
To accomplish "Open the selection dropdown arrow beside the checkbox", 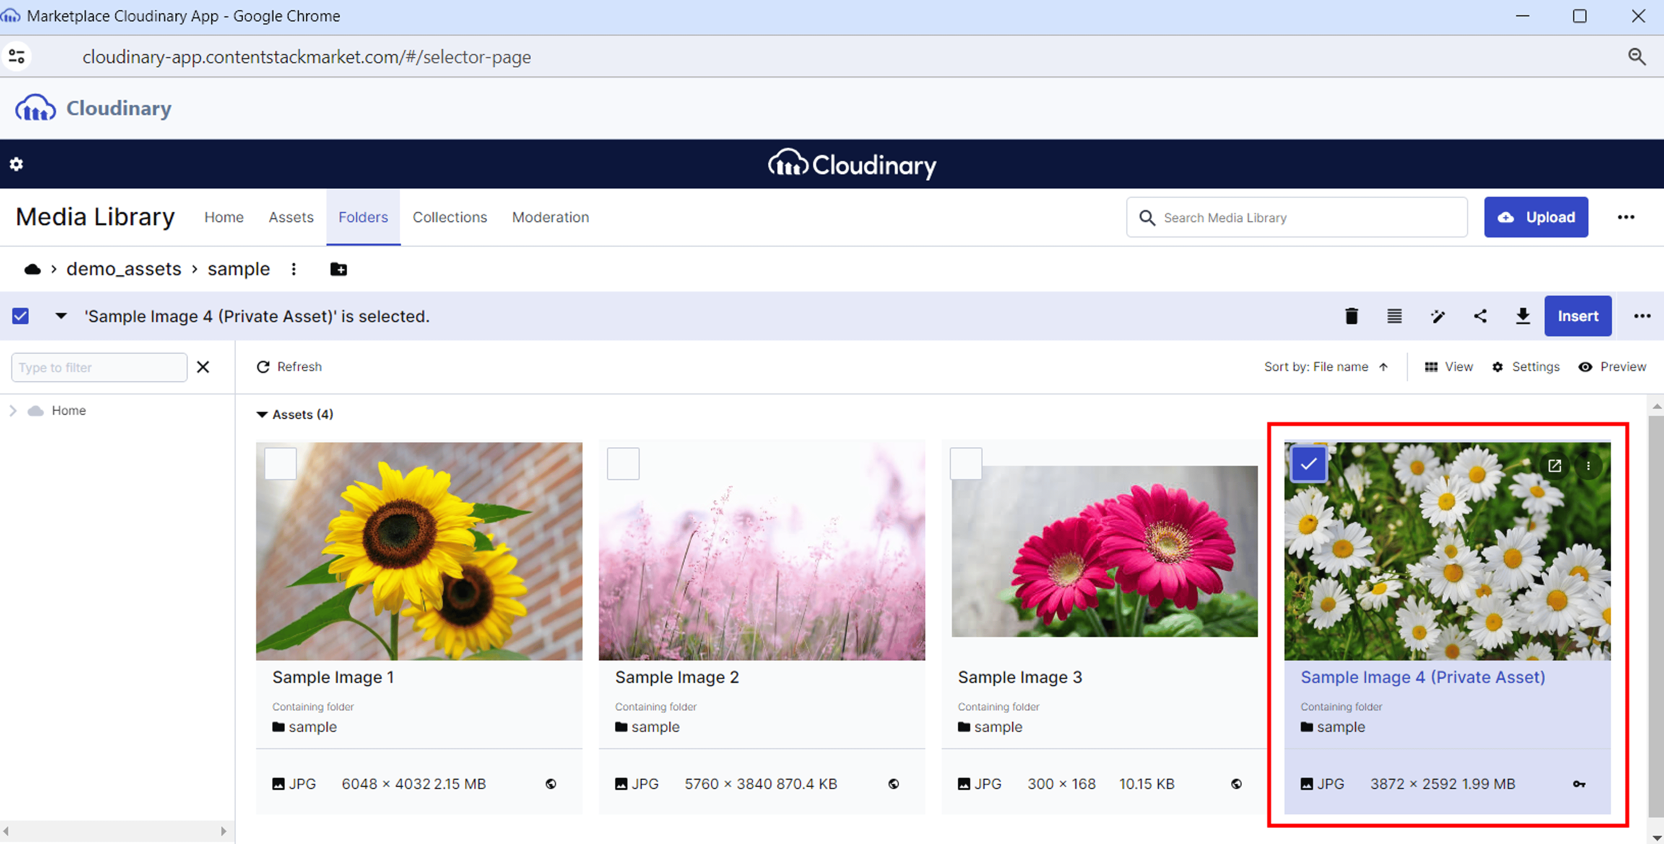I will tap(61, 316).
